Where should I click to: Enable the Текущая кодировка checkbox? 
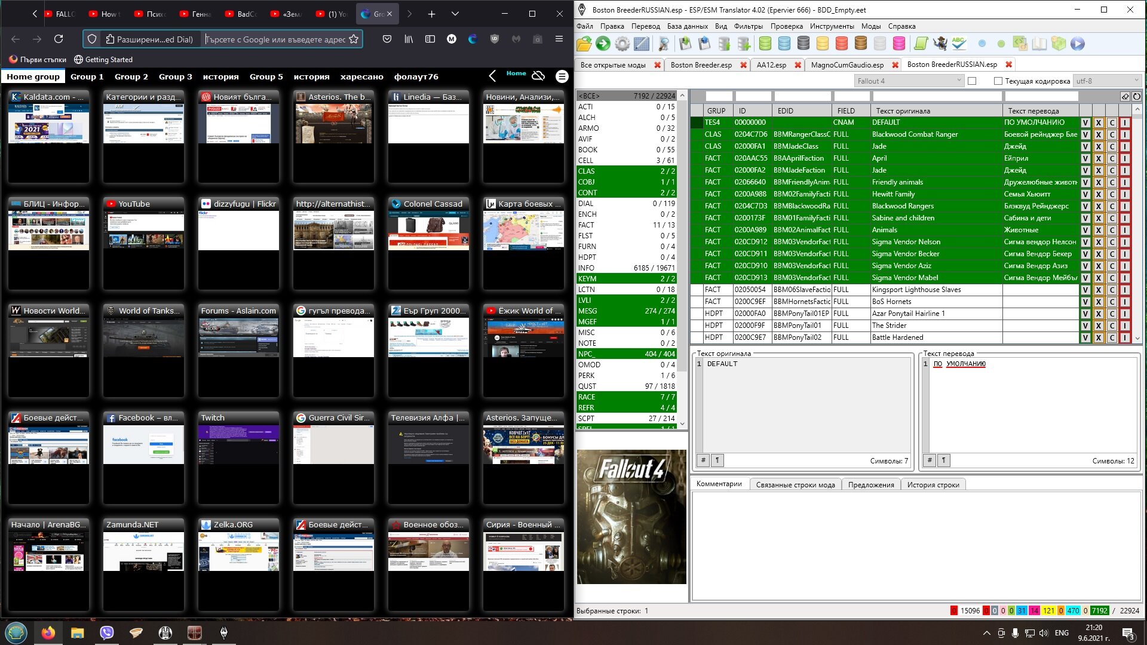click(x=998, y=81)
